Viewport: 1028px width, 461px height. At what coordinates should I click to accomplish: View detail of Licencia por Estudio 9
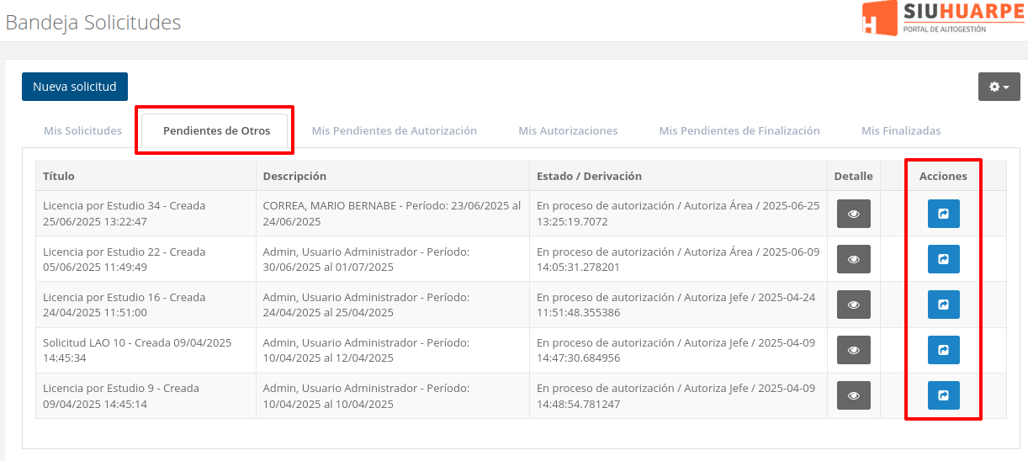point(853,395)
